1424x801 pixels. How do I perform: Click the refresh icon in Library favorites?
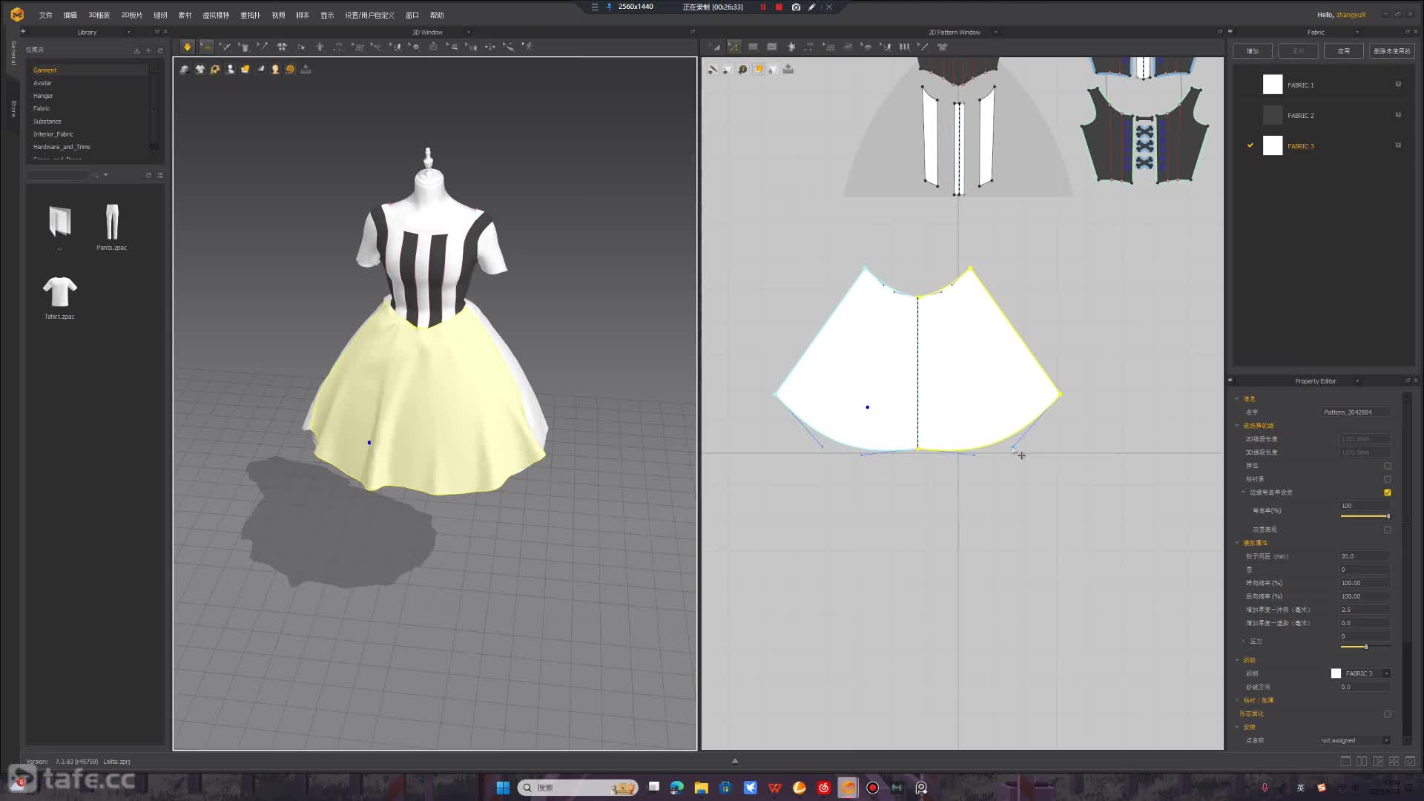click(x=159, y=50)
